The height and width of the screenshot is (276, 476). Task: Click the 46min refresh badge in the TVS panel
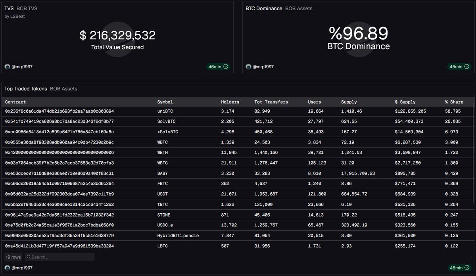click(218, 67)
